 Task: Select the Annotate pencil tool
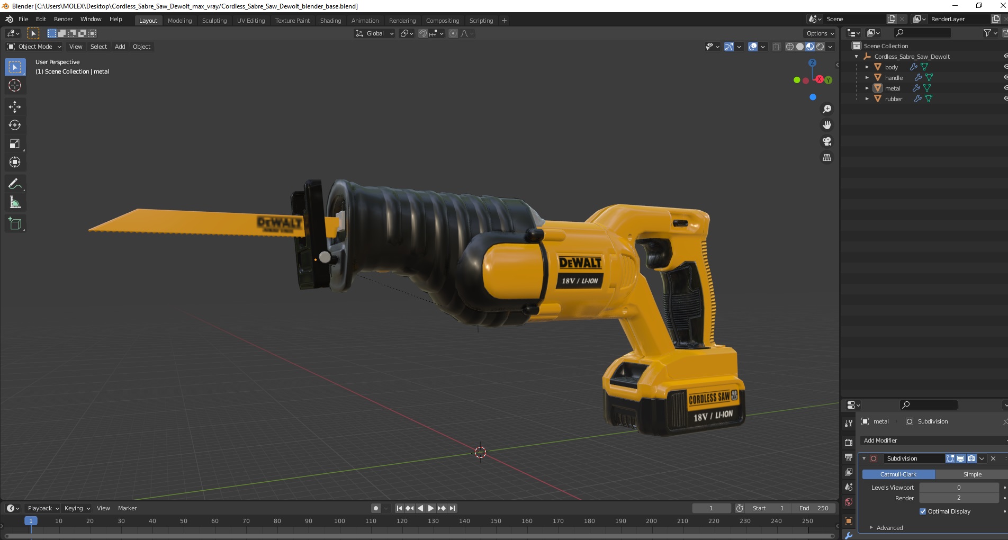coord(15,184)
